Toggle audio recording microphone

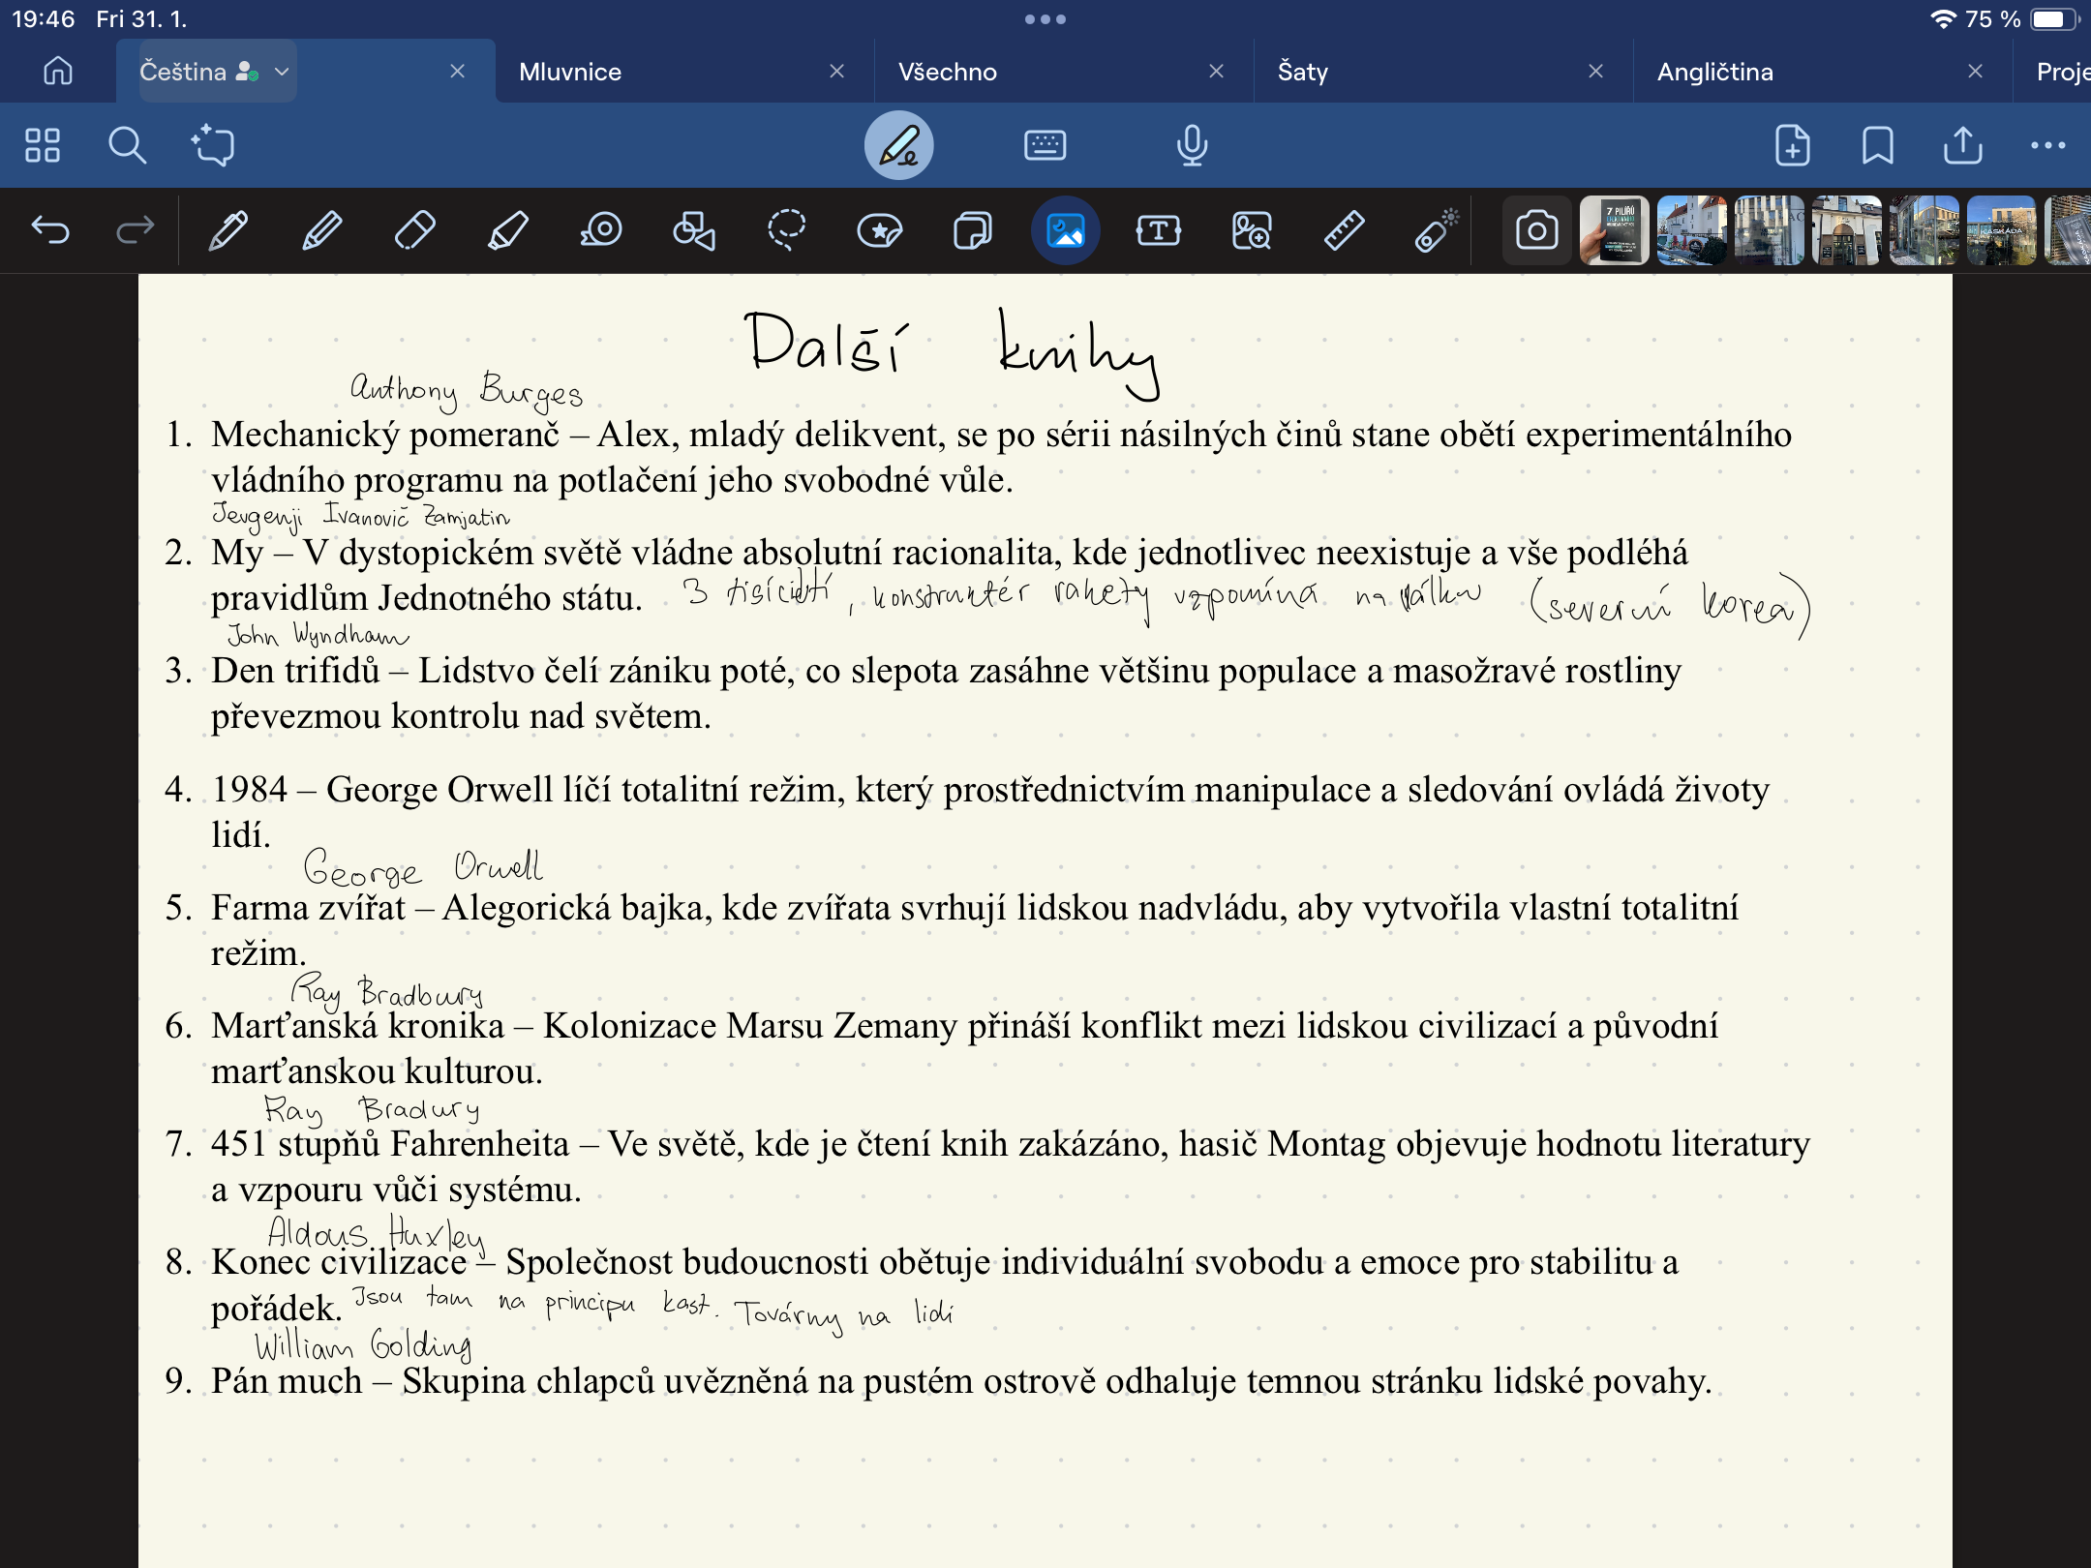[1192, 146]
